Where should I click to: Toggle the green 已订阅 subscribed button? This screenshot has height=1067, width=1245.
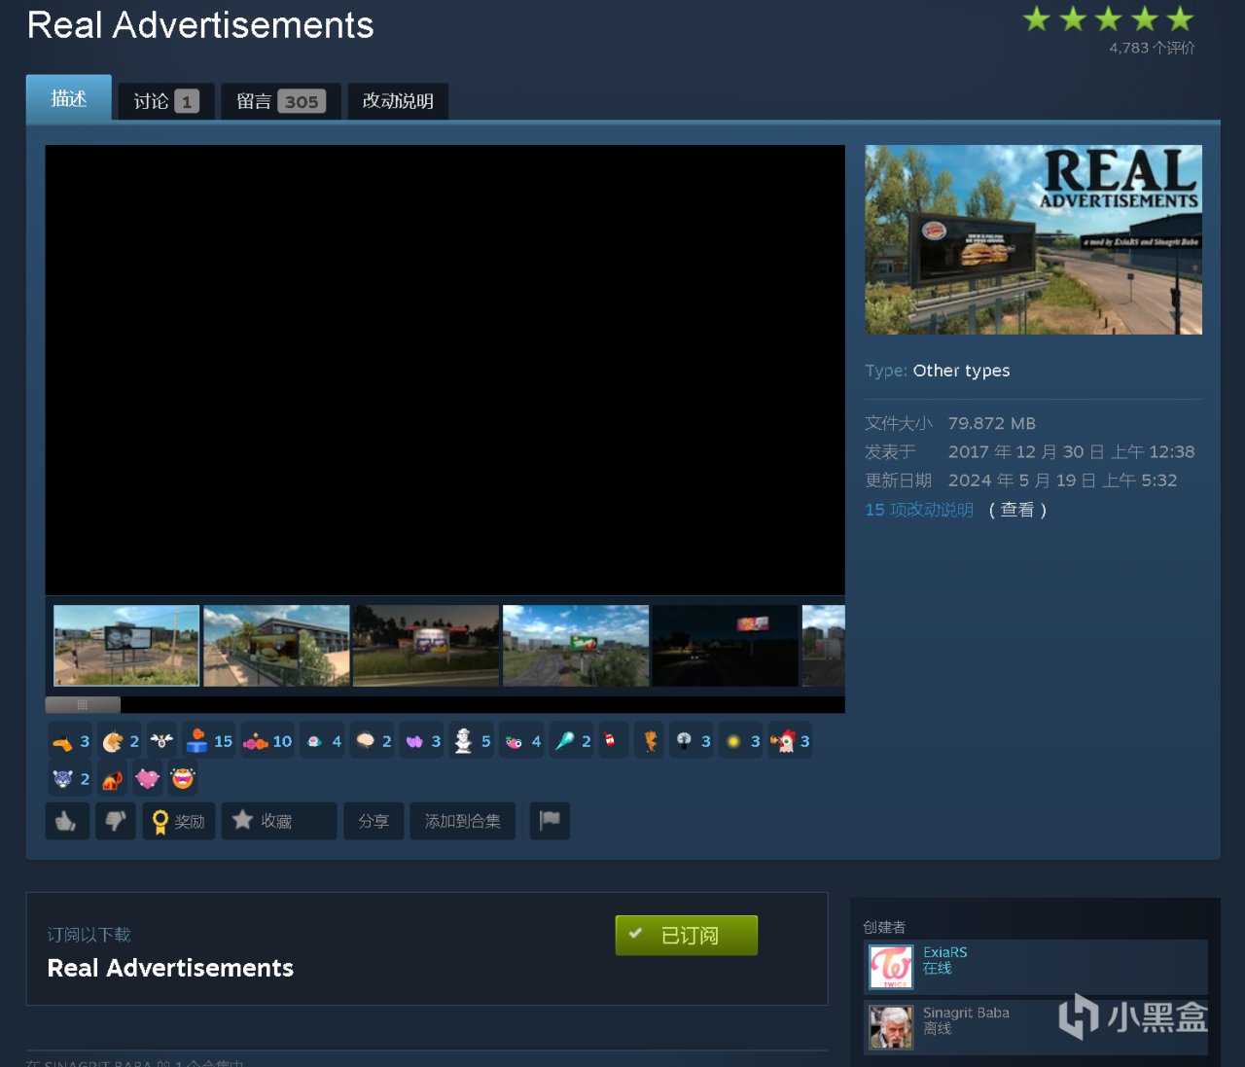[x=687, y=935]
